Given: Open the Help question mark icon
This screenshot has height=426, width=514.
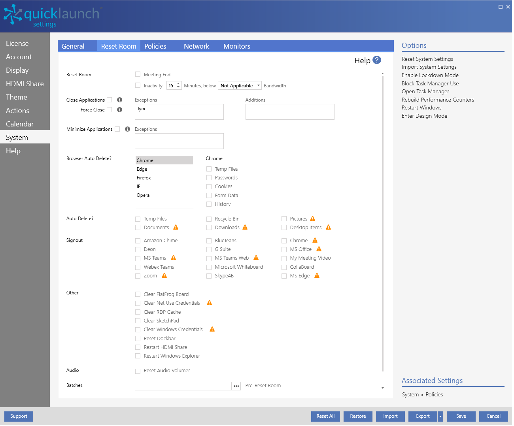Looking at the screenshot, I should click(377, 60).
